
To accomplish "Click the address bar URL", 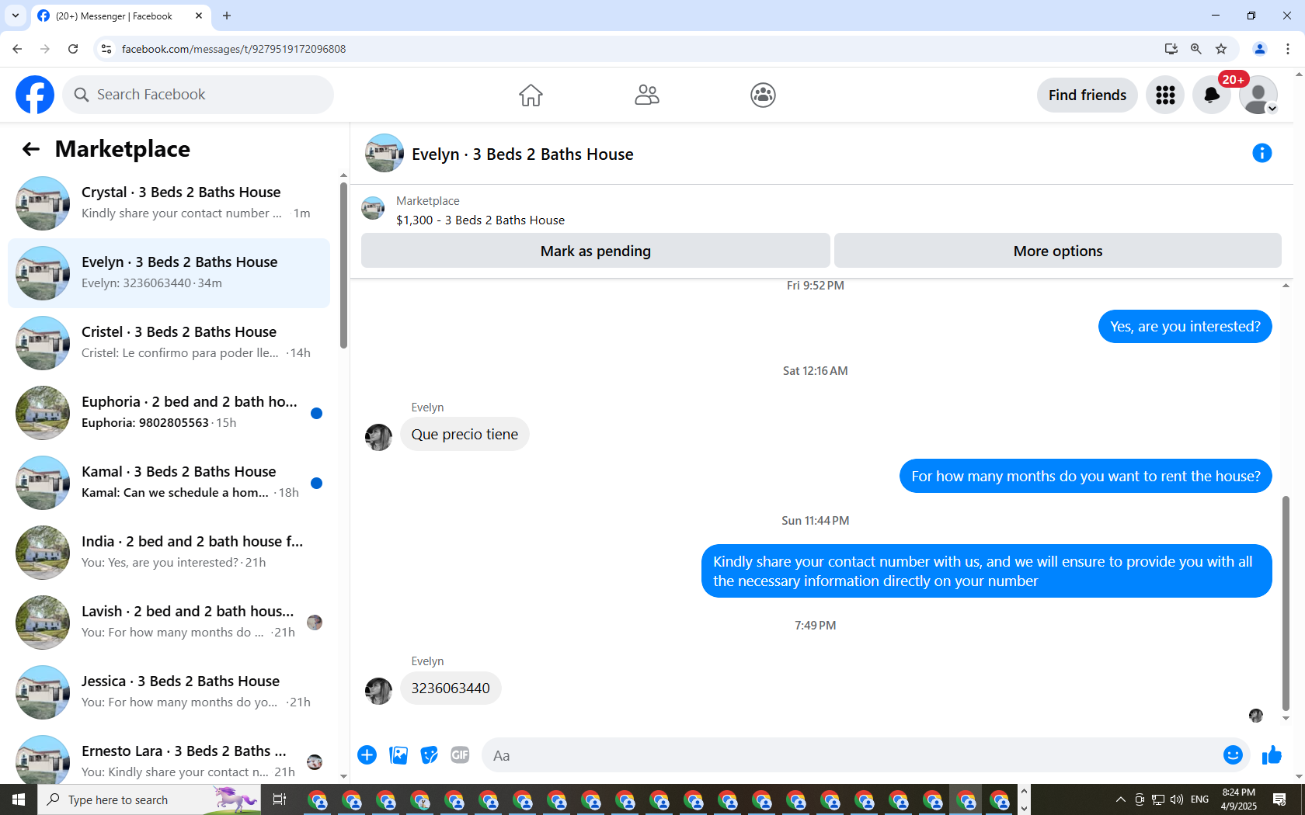I will tap(234, 49).
